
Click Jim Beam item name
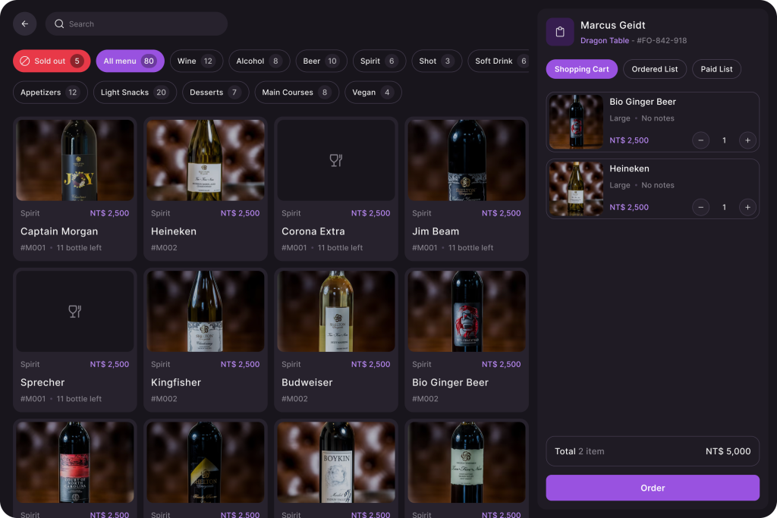point(436,231)
